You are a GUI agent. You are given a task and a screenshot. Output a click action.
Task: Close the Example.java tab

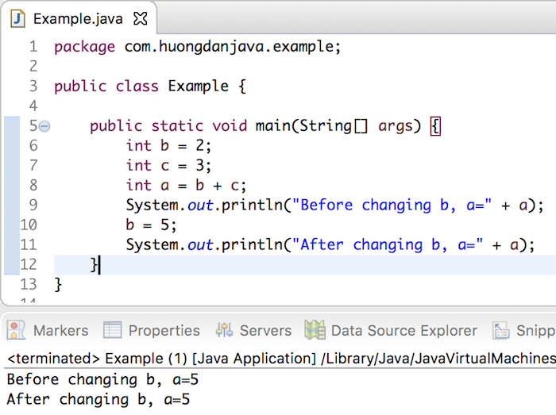[141, 18]
